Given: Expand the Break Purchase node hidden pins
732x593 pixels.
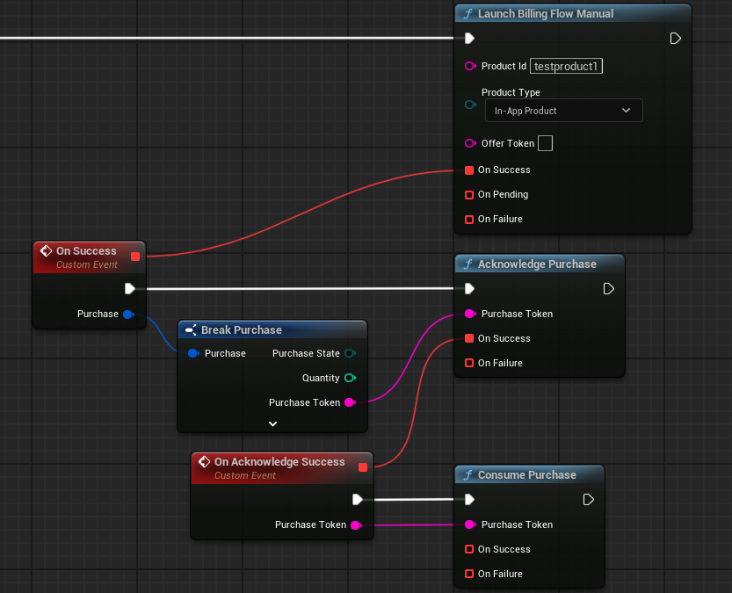Looking at the screenshot, I should [272, 423].
